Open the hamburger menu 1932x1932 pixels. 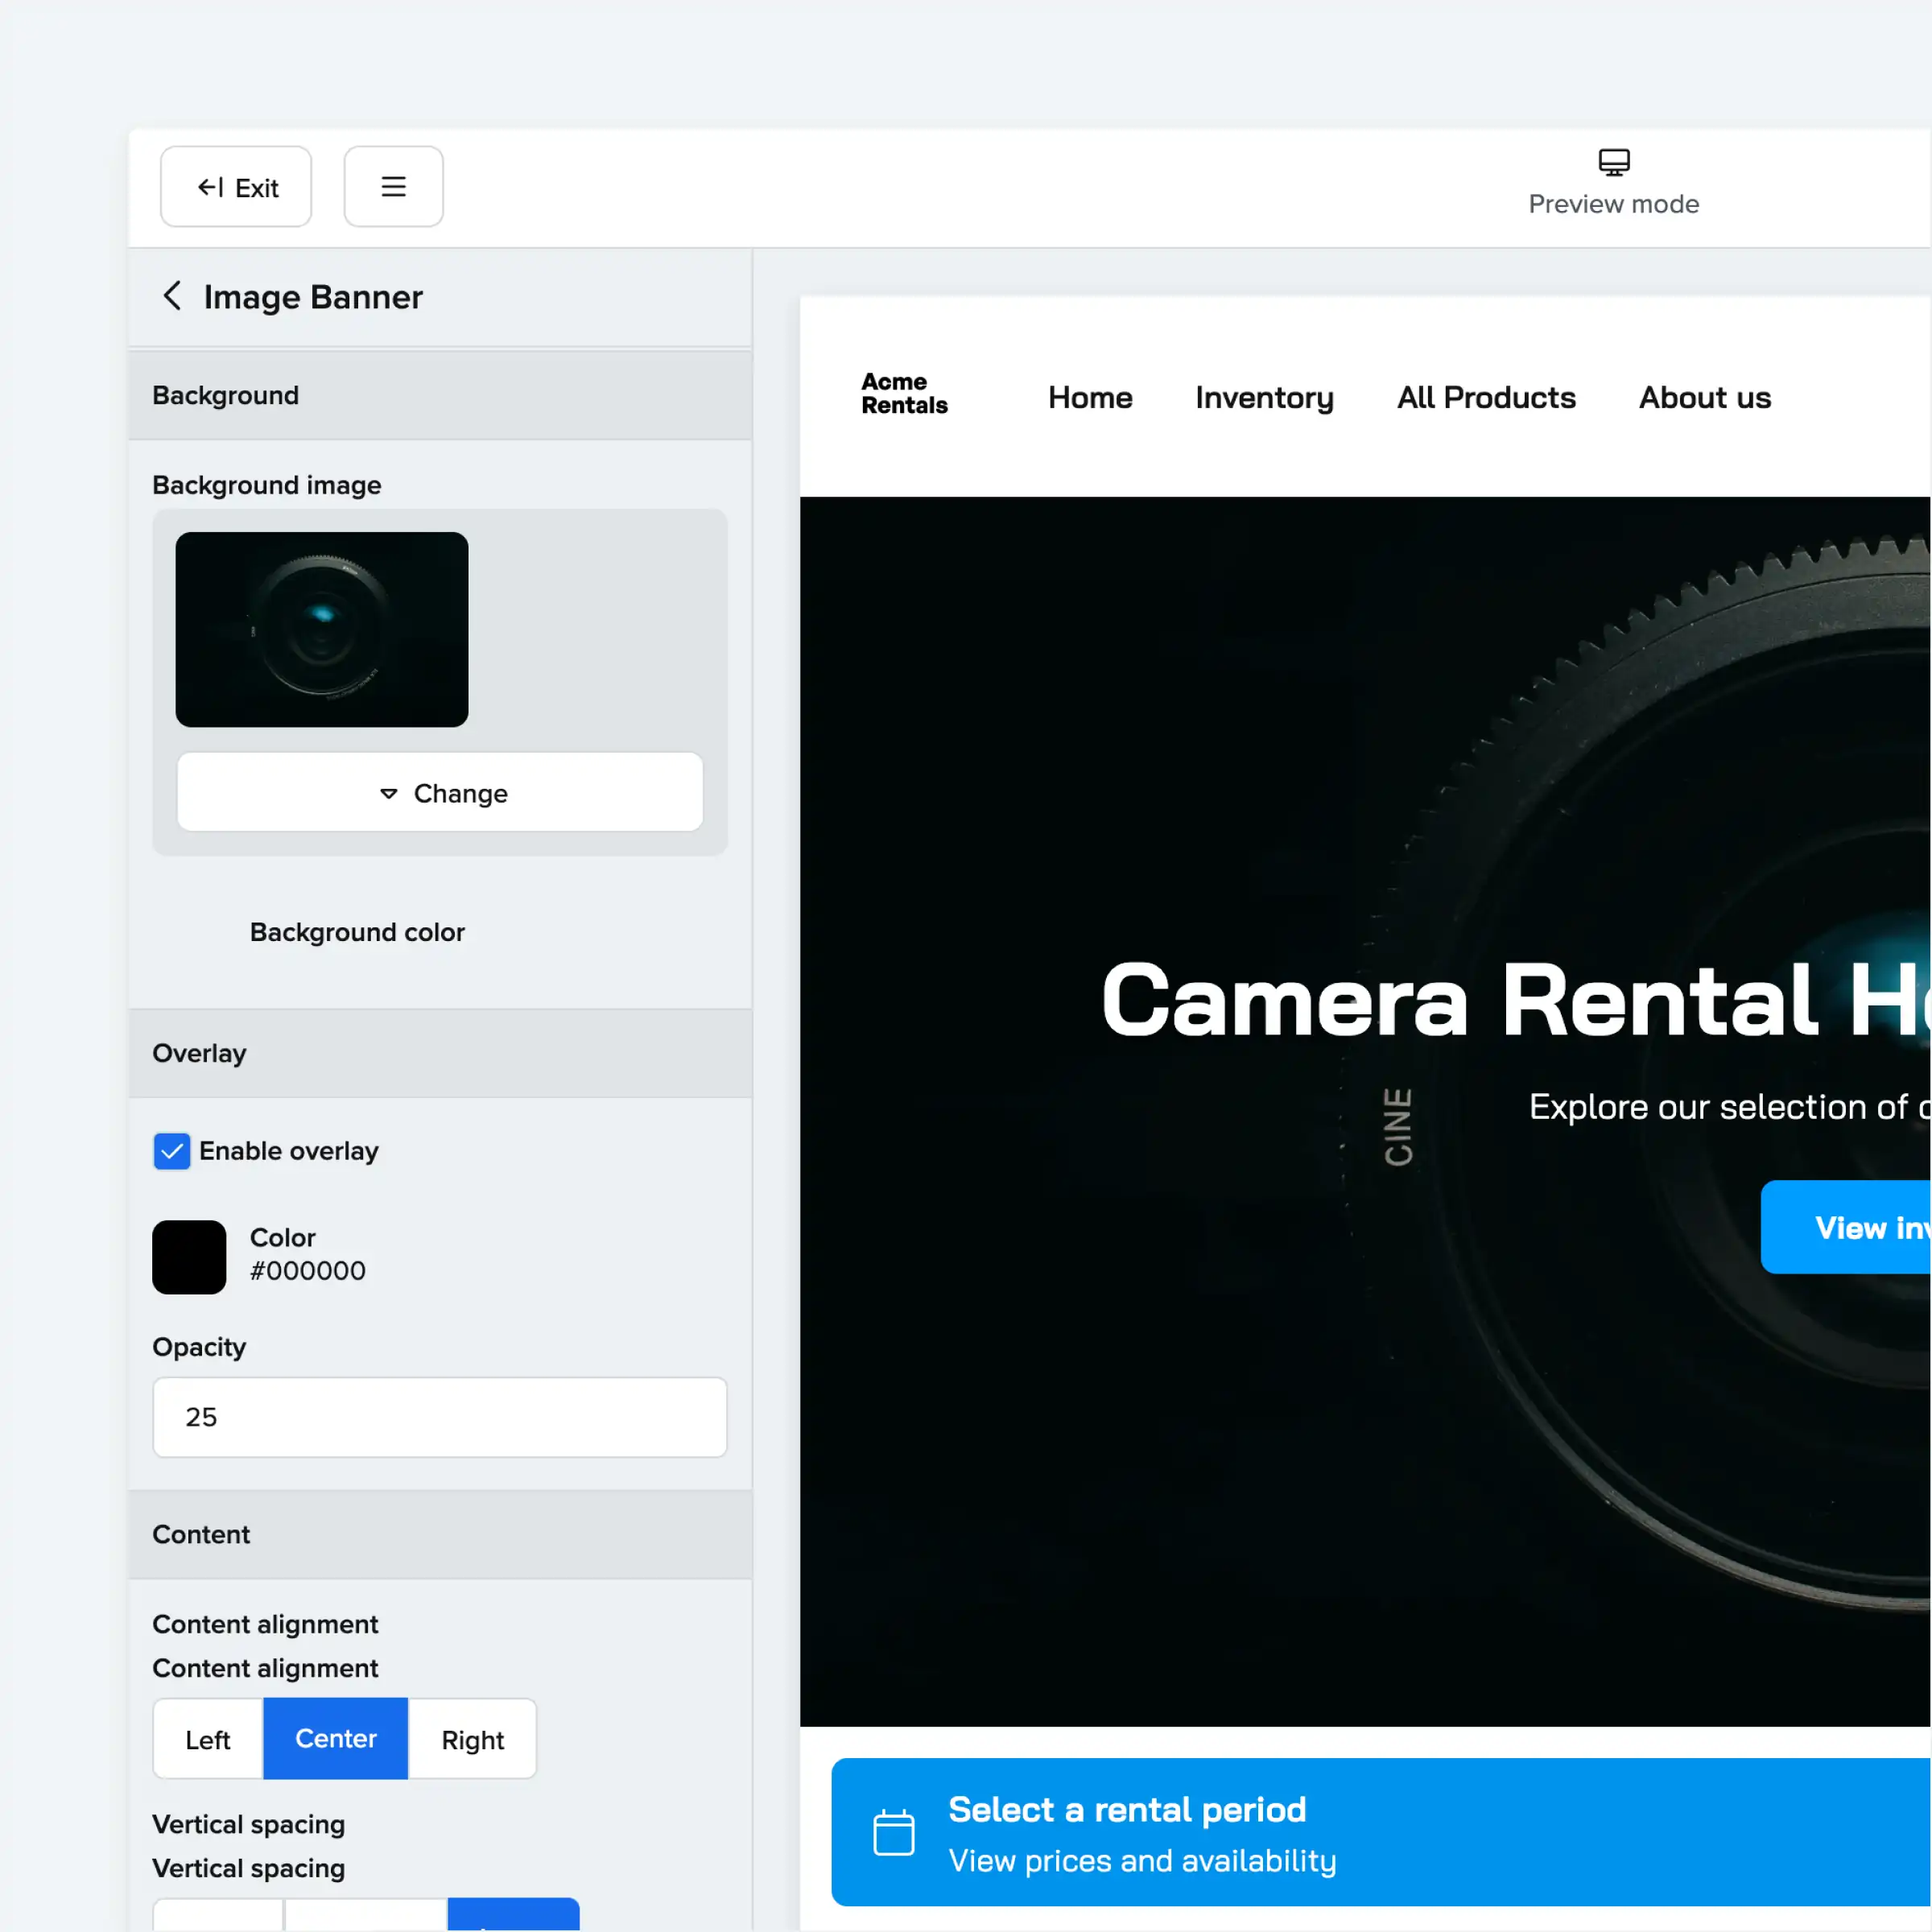393,186
